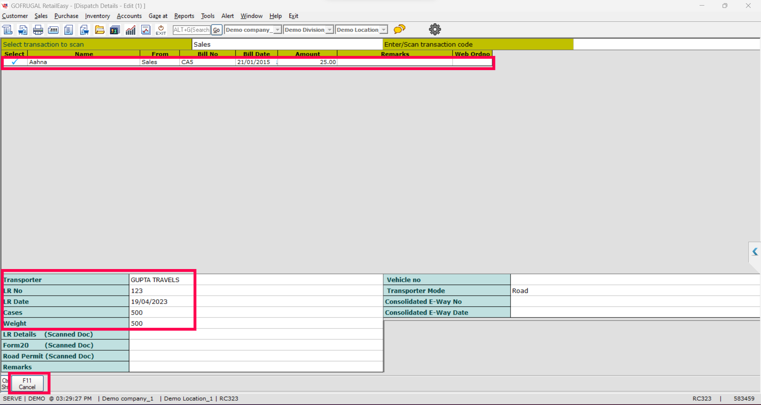Image resolution: width=761 pixels, height=405 pixels.
Task: Click the pages with cart toolbar icon
Action: (x=84, y=30)
